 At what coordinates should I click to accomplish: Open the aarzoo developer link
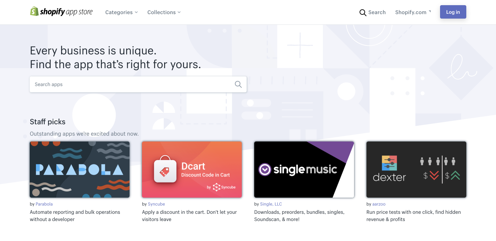(x=379, y=204)
